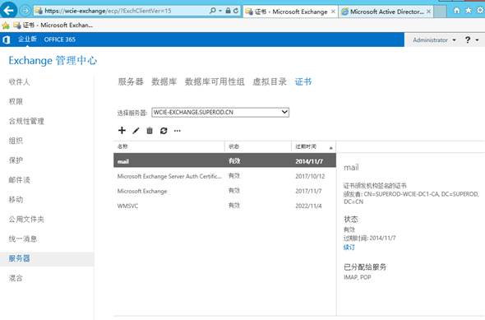Open 邮件流 in the left navigation

[19, 180]
